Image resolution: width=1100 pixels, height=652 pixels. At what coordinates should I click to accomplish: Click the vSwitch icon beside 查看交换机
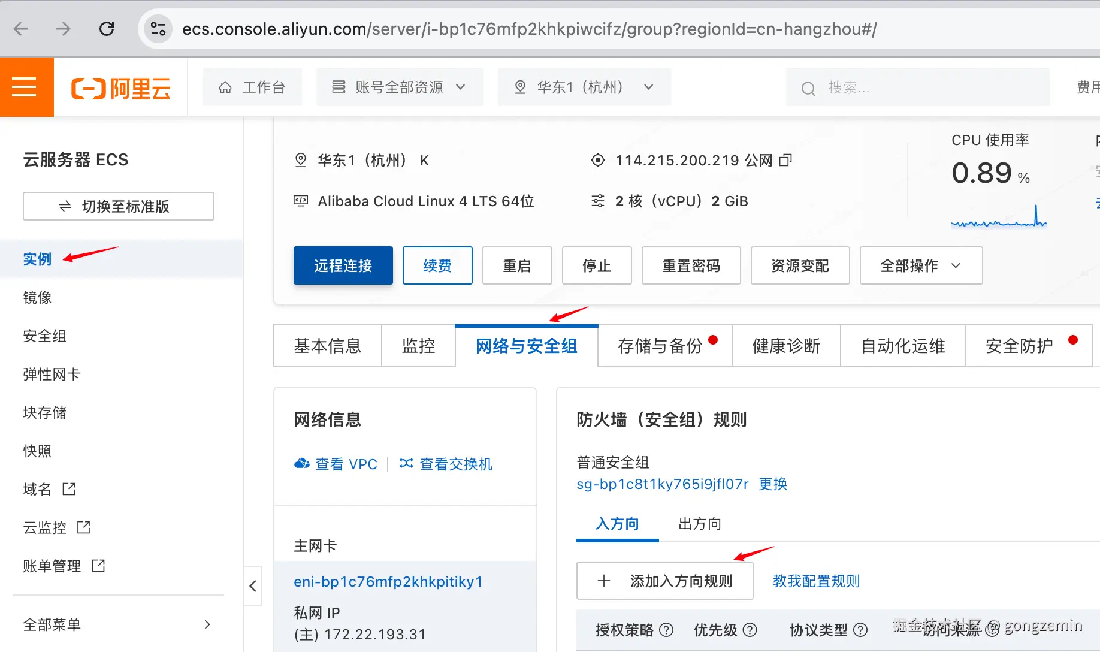coord(406,463)
